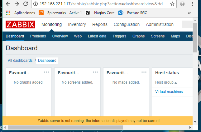This screenshot has height=132, width=201.
Task: Click the scroll right arrow
Action: (190, 127)
